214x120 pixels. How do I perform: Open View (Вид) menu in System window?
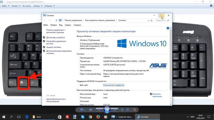click(61, 25)
